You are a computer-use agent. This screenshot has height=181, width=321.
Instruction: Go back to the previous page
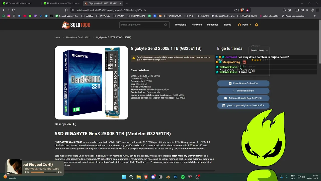click(4, 10)
